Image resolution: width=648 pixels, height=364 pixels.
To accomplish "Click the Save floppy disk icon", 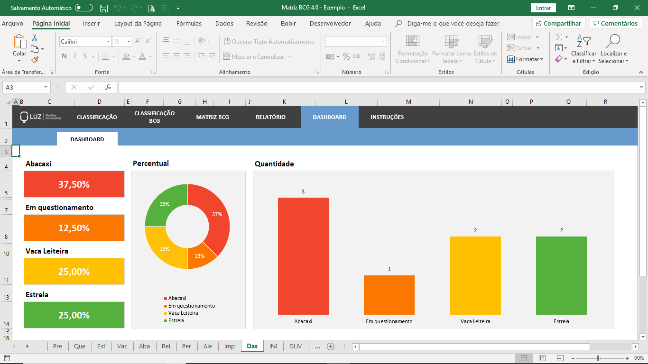I will pyautogui.click(x=104, y=8).
